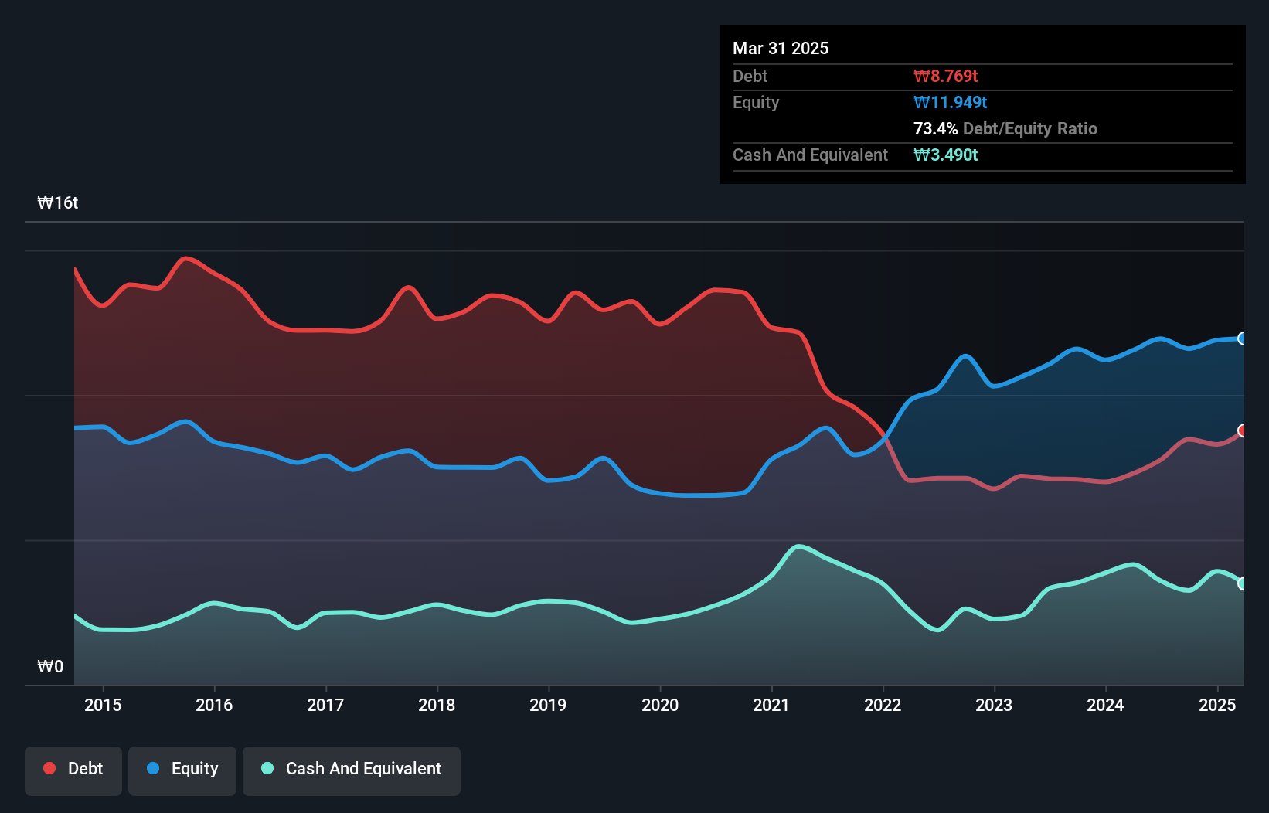Select the Cash endpoint marker on the chart

coord(1242,585)
